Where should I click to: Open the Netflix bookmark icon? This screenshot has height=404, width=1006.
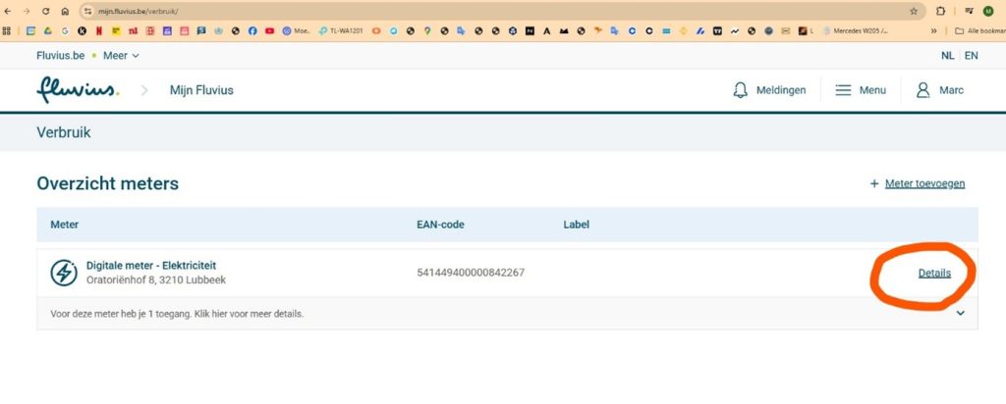coord(98,31)
